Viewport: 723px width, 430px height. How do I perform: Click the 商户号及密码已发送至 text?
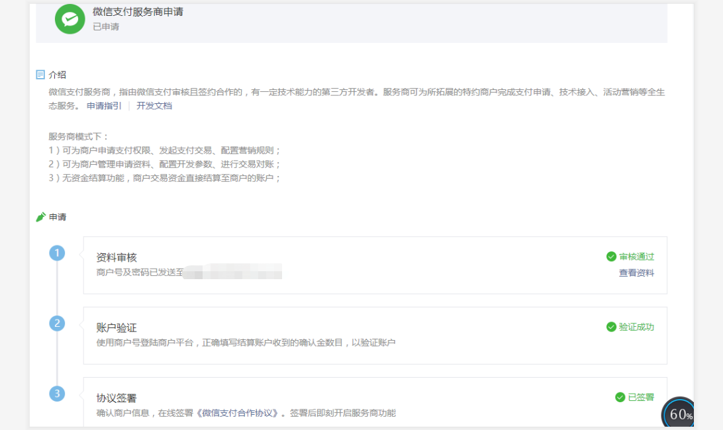pyautogui.click(x=140, y=273)
